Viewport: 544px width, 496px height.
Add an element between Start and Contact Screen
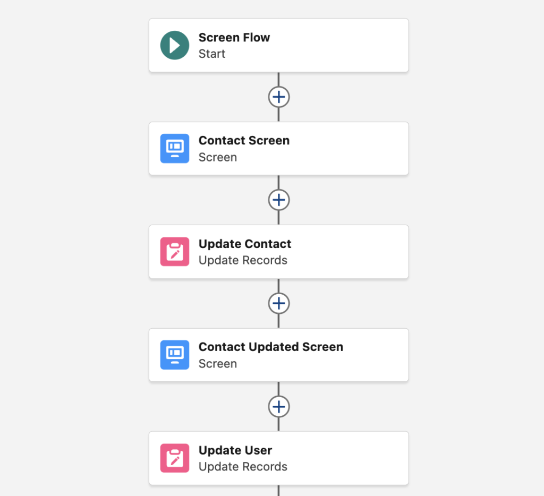point(279,97)
